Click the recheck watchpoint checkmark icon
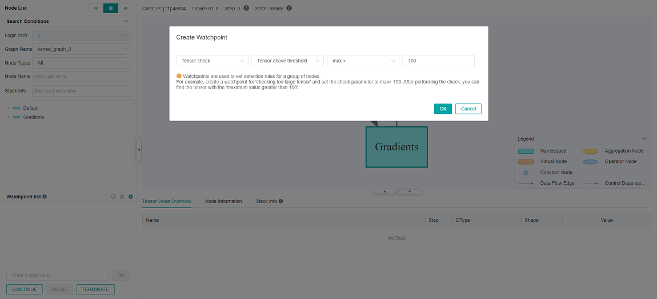 tap(114, 197)
